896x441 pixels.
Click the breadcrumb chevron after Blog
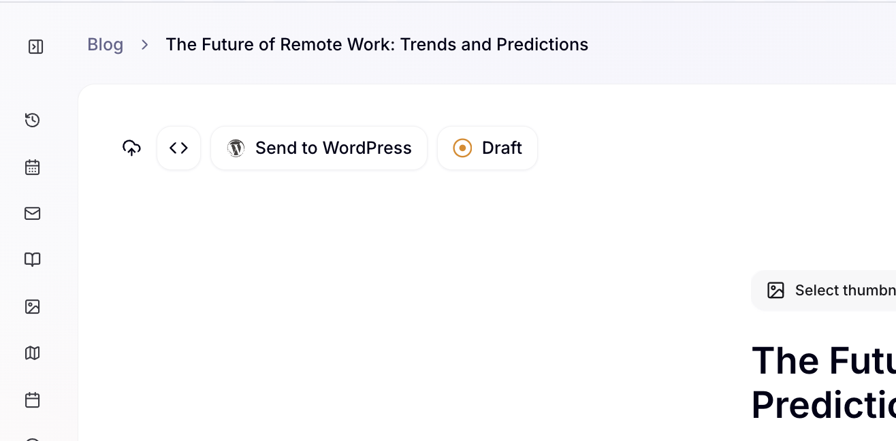point(144,44)
